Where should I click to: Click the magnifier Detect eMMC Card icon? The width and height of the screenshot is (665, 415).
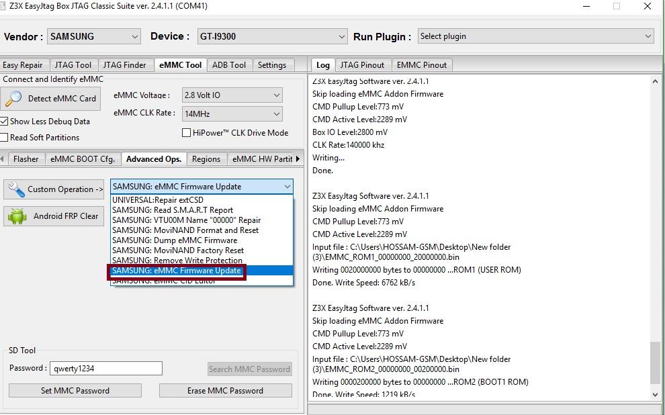point(13,98)
